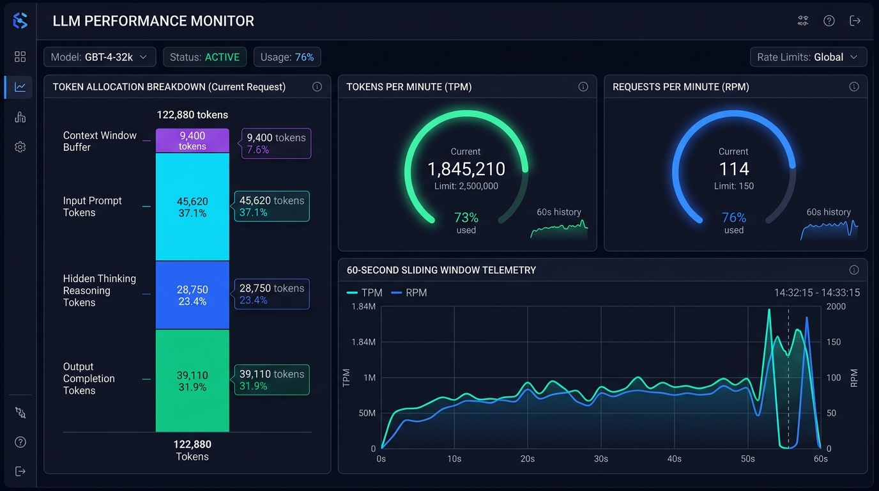Click the 39,110 tokens 31.9% callout
The width and height of the screenshot is (879, 491).
tap(271, 380)
